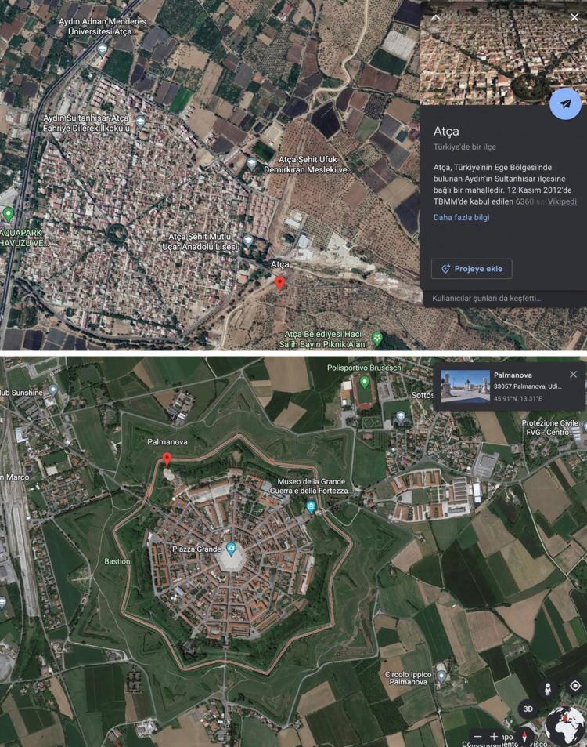Zoom in with the plus button
Image resolution: width=587 pixels, height=747 pixels.
(x=494, y=737)
